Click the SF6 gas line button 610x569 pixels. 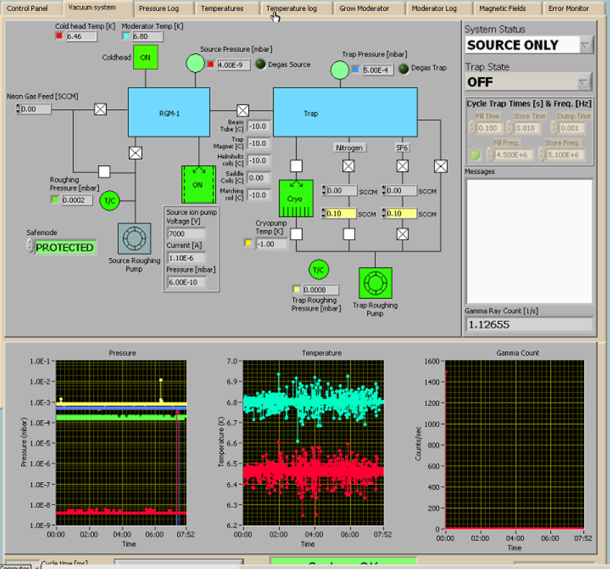point(402,147)
